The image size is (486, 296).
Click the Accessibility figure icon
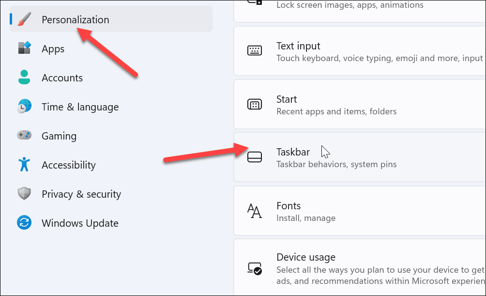click(x=24, y=165)
